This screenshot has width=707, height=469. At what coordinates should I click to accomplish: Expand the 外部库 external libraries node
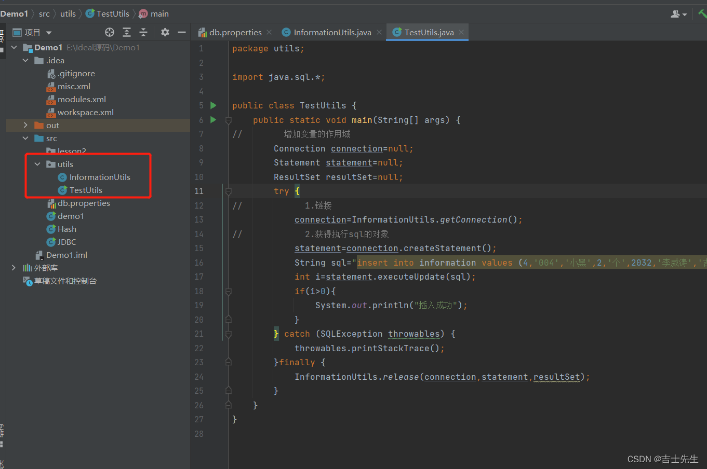click(14, 268)
